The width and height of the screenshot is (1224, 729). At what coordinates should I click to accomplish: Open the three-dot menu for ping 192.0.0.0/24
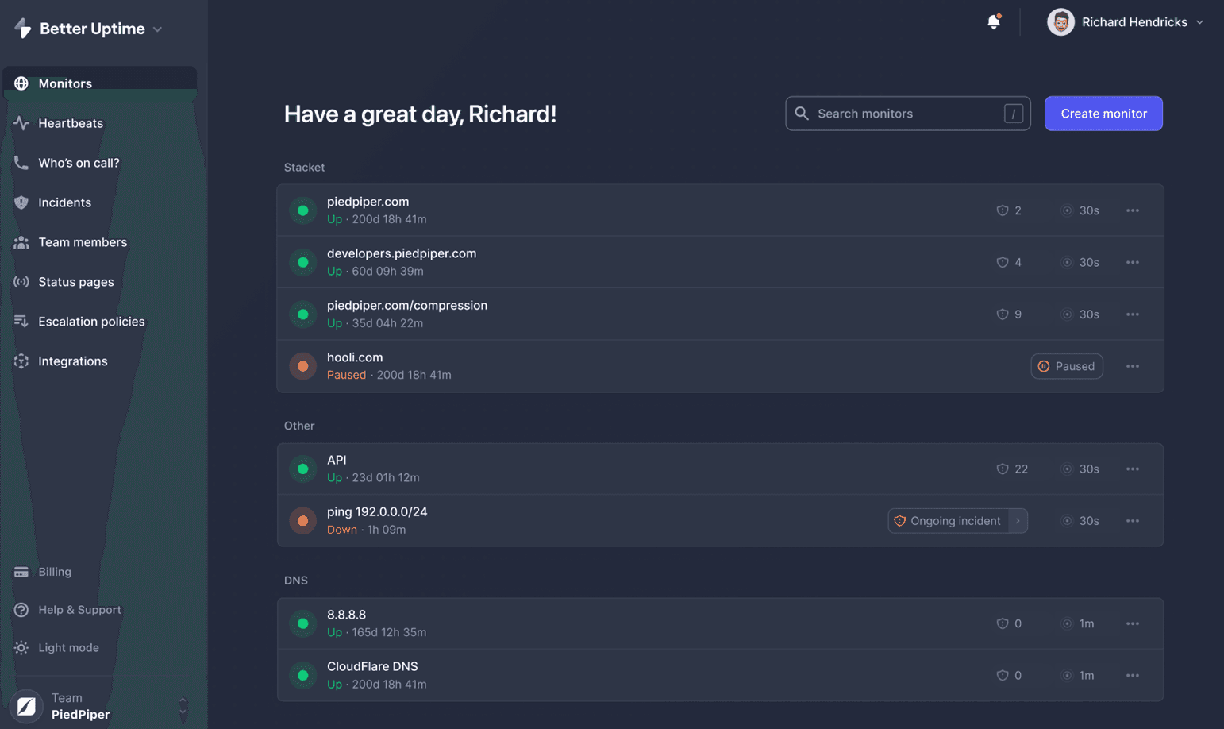click(1133, 521)
